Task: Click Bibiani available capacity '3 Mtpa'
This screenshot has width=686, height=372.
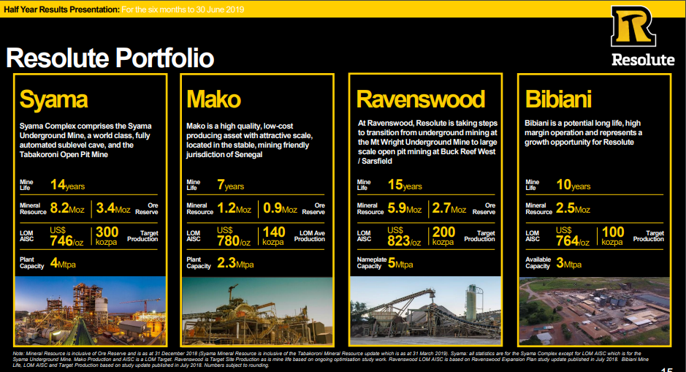Action: click(569, 263)
